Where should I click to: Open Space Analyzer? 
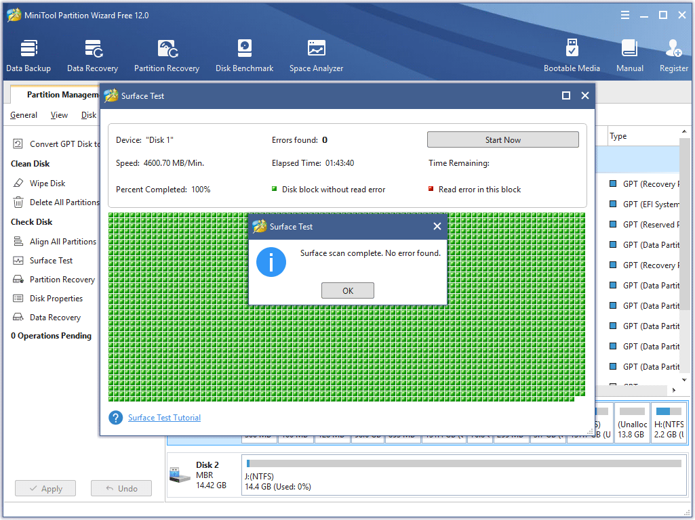(x=316, y=56)
